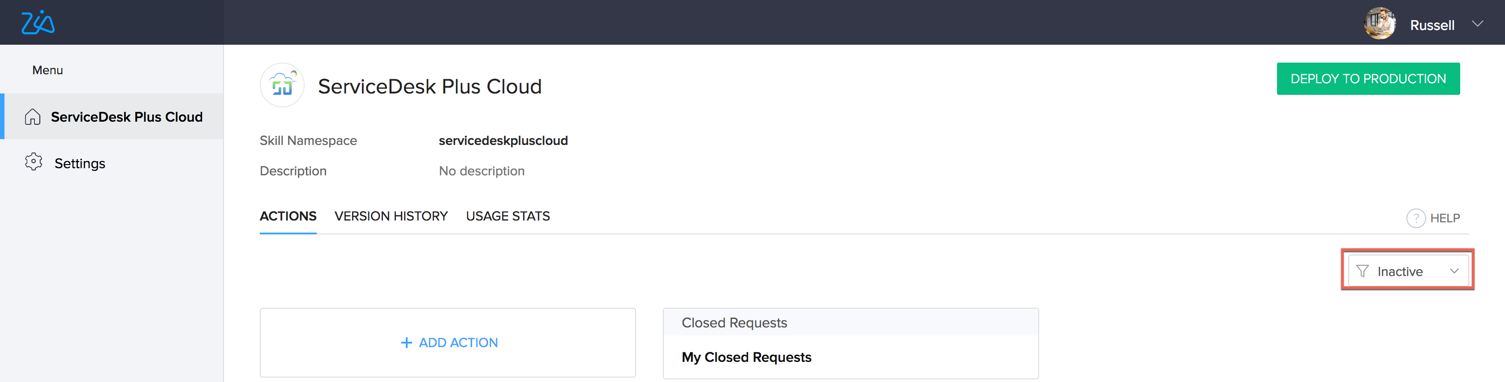Click the Zia logo in header
This screenshot has width=1505, height=382.
click(38, 23)
